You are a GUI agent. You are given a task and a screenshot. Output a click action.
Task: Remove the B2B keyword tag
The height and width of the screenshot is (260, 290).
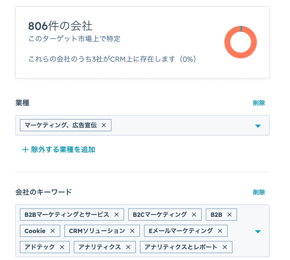pyautogui.click(x=229, y=215)
